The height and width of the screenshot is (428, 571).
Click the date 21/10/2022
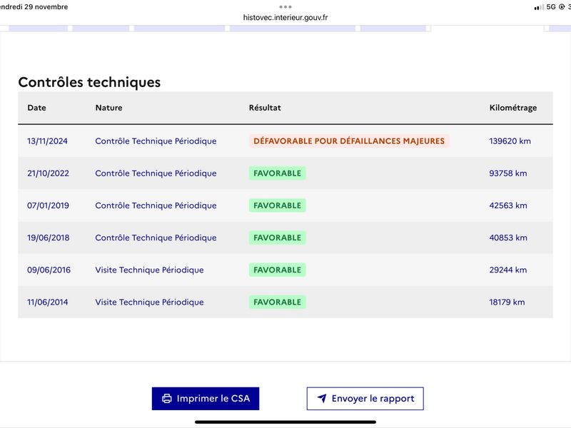[x=48, y=173]
